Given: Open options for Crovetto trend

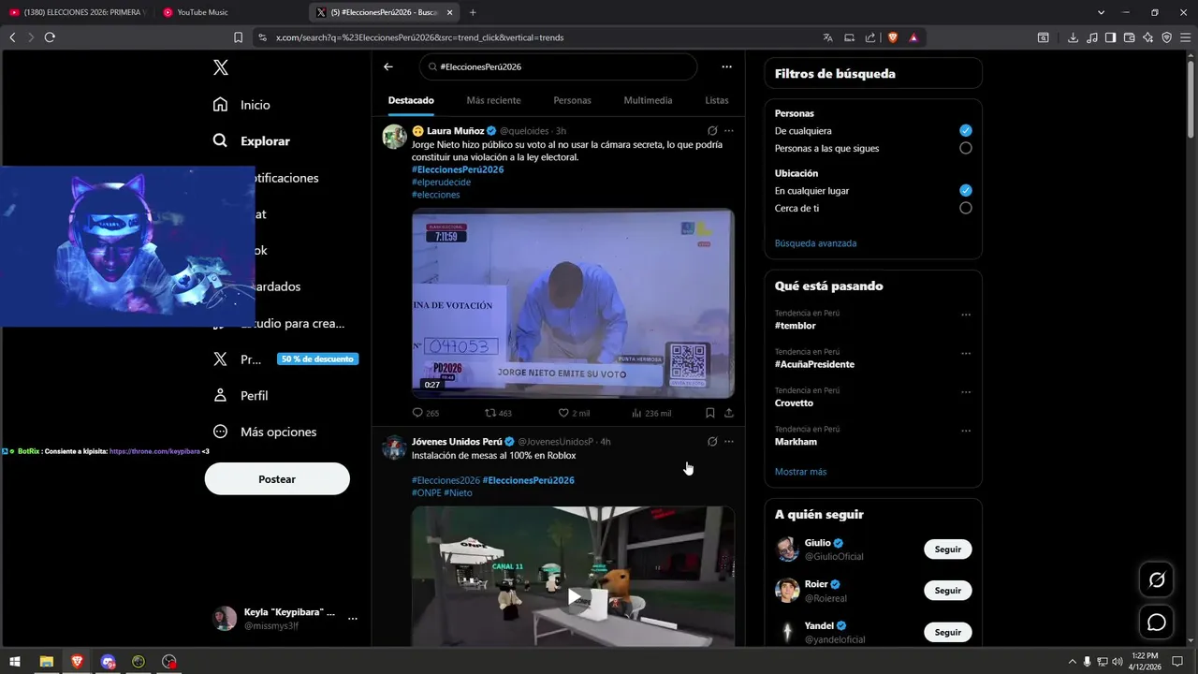Looking at the screenshot, I should (966, 392).
